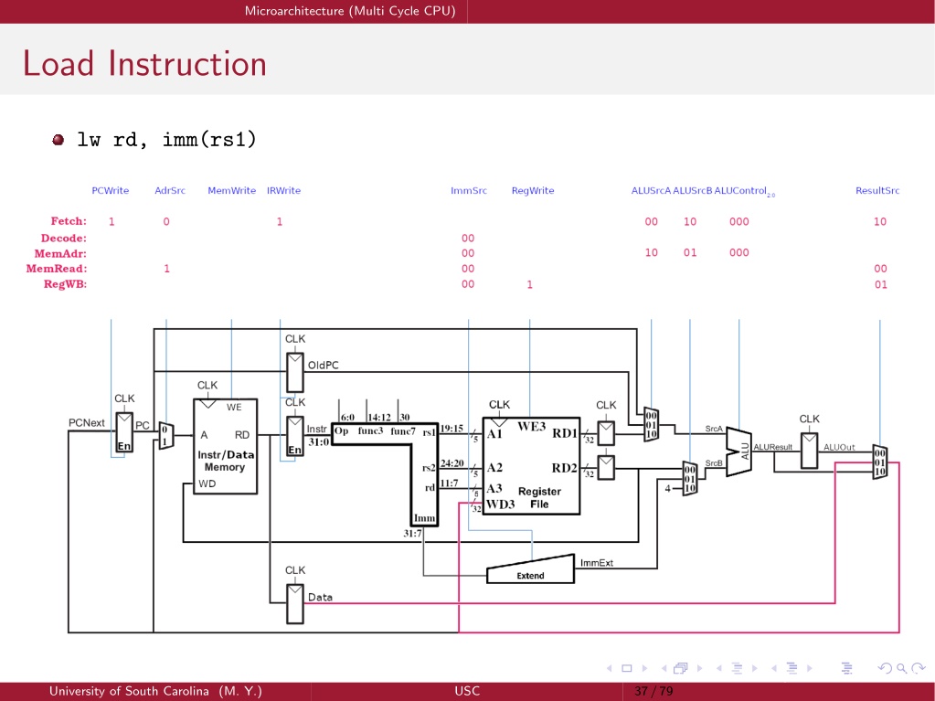The height and width of the screenshot is (701, 935).
Task: Click the ALUResult label in the diagram
Action: pyautogui.click(x=773, y=447)
